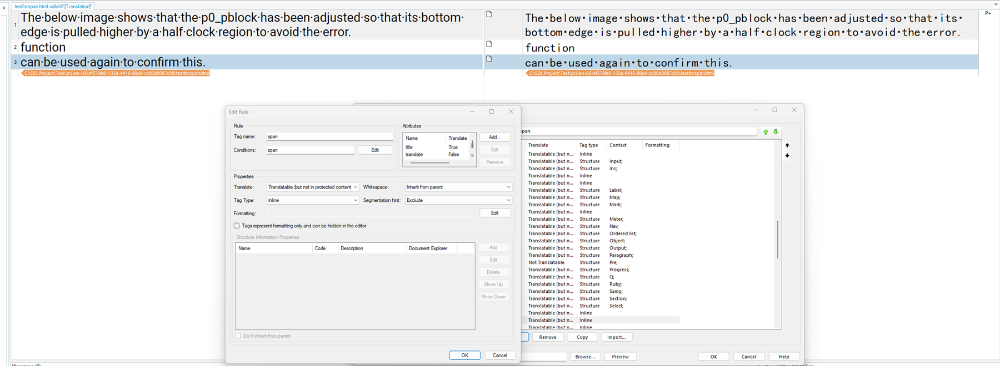Open Help in the settings dialog
The width and height of the screenshot is (1000, 366).
[x=784, y=357]
